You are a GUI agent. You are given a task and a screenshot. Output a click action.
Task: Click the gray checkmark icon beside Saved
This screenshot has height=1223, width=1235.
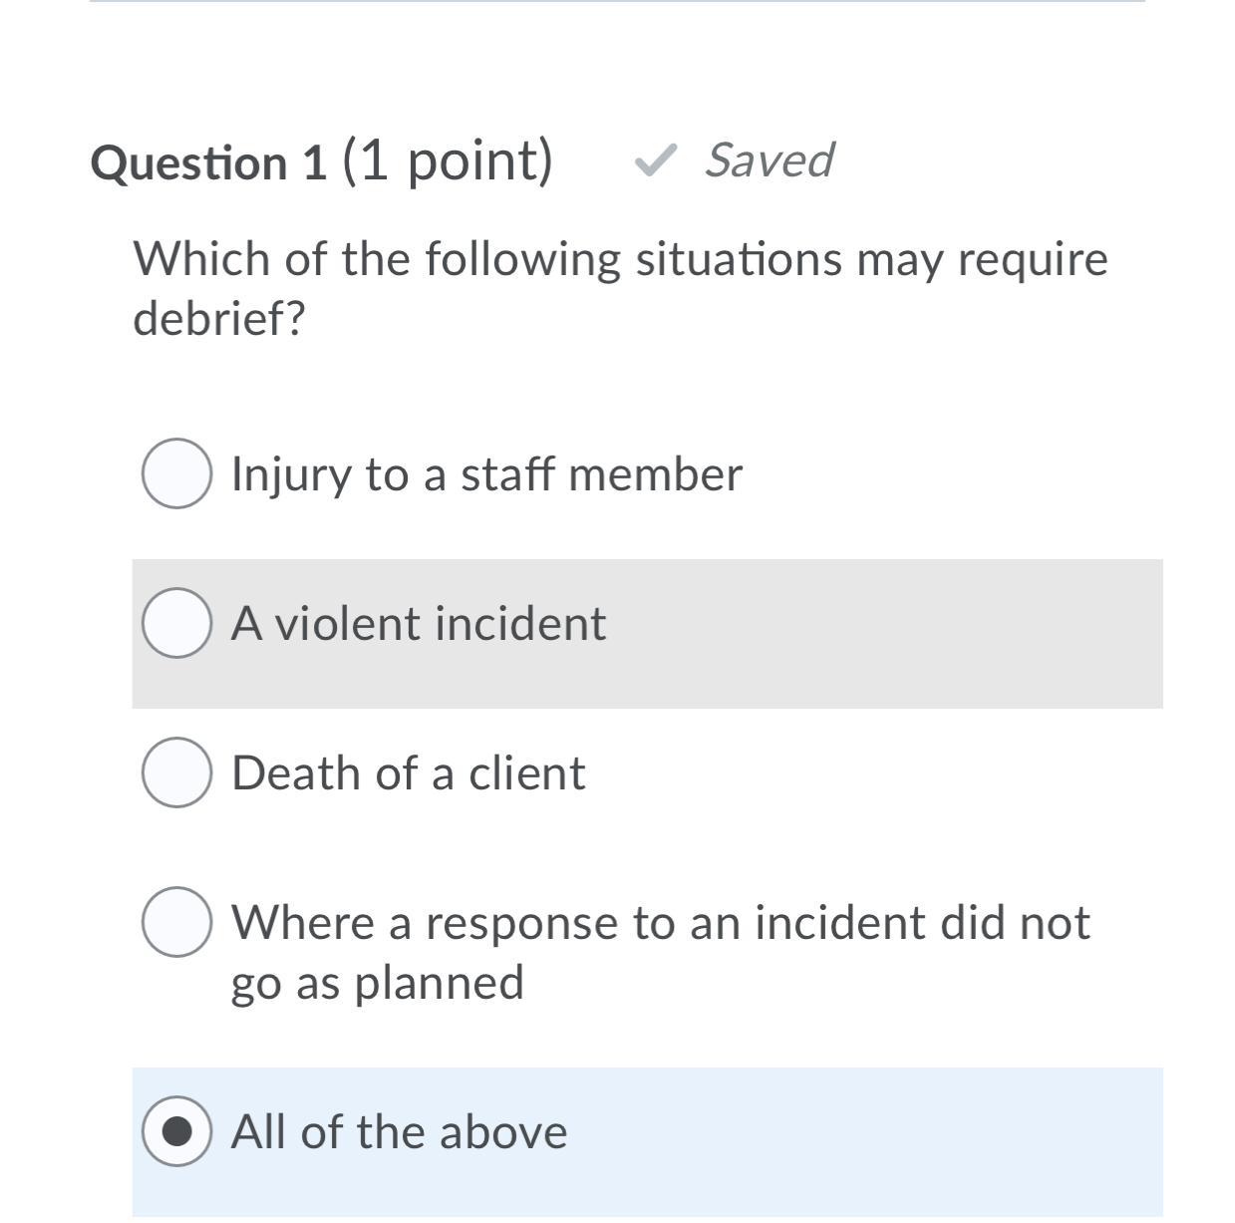pos(656,159)
